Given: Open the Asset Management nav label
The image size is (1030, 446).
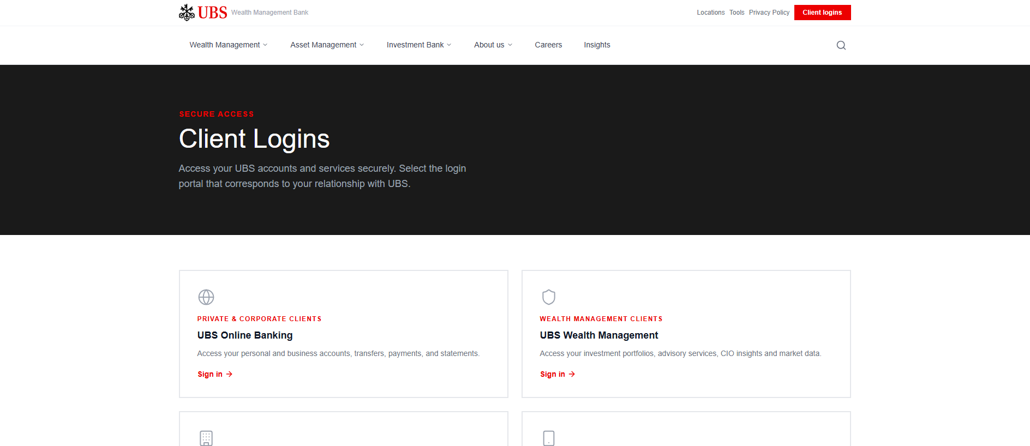Looking at the screenshot, I should (x=323, y=45).
